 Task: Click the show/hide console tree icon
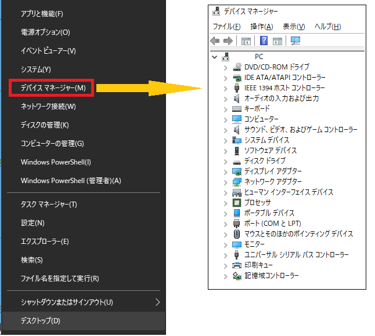246,41
